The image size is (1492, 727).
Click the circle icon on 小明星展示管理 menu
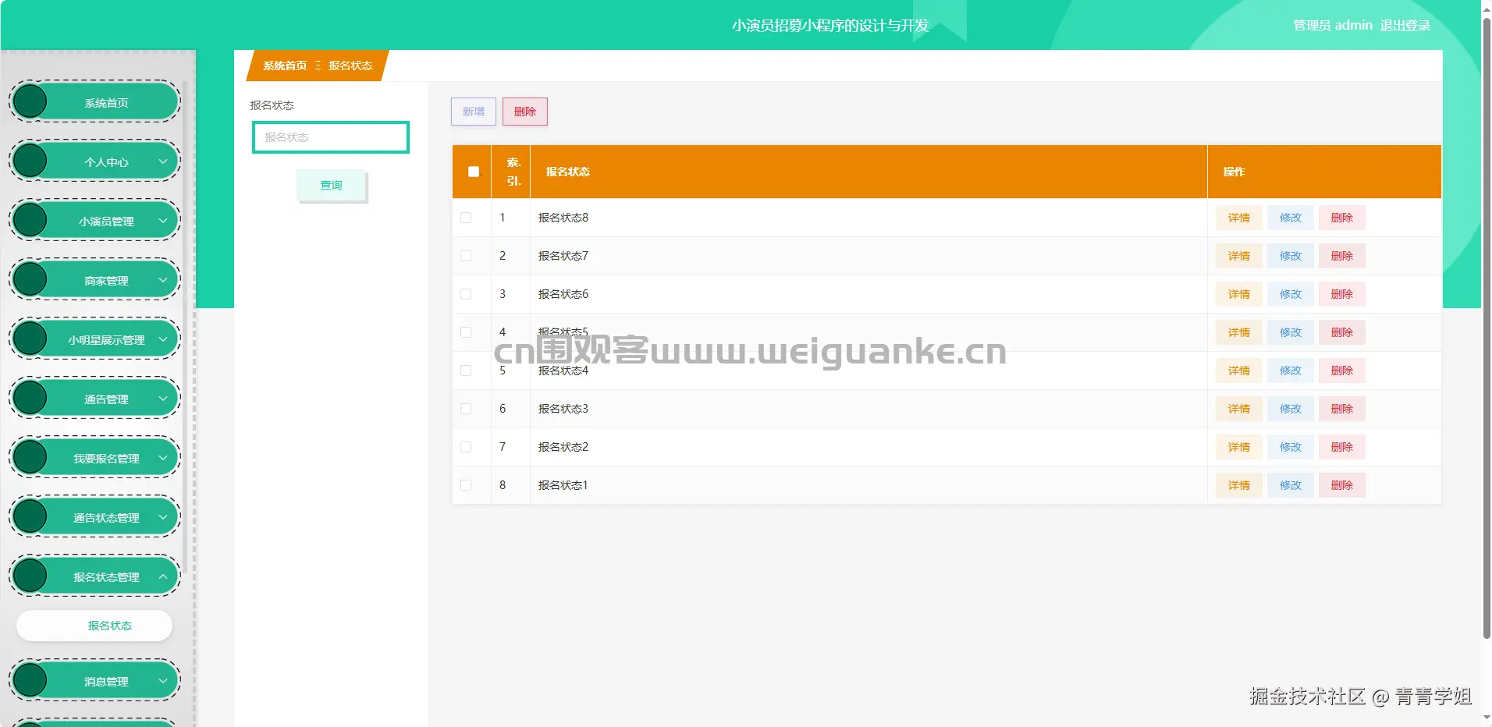tap(30, 339)
